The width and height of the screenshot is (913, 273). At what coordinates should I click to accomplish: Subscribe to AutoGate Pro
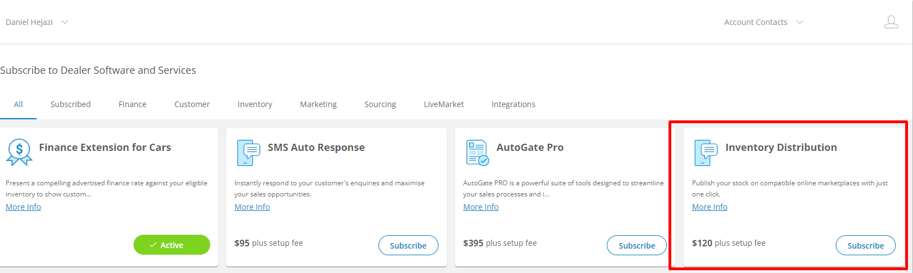(636, 245)
